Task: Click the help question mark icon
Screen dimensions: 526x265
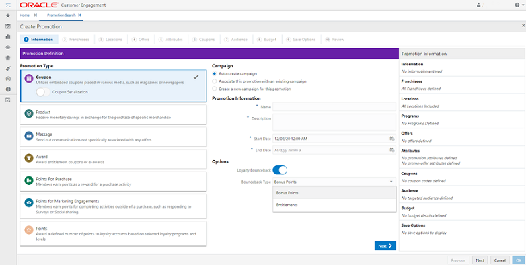Action: point(517,5)
